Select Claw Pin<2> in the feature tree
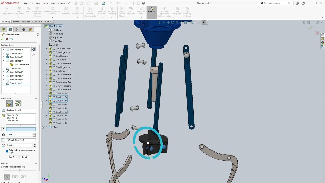Image resolution: width=325 pixels, height=183 pixels. [60, 97]
